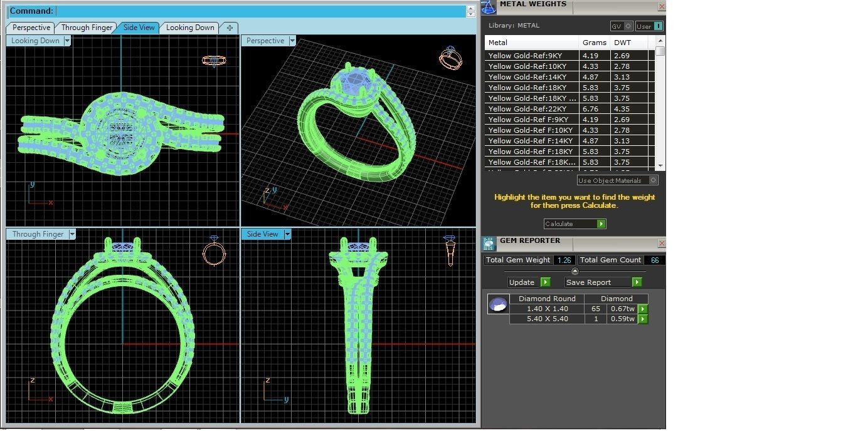
Task: Click the Perspective viewport title label
Action: [x=265, y=41]
